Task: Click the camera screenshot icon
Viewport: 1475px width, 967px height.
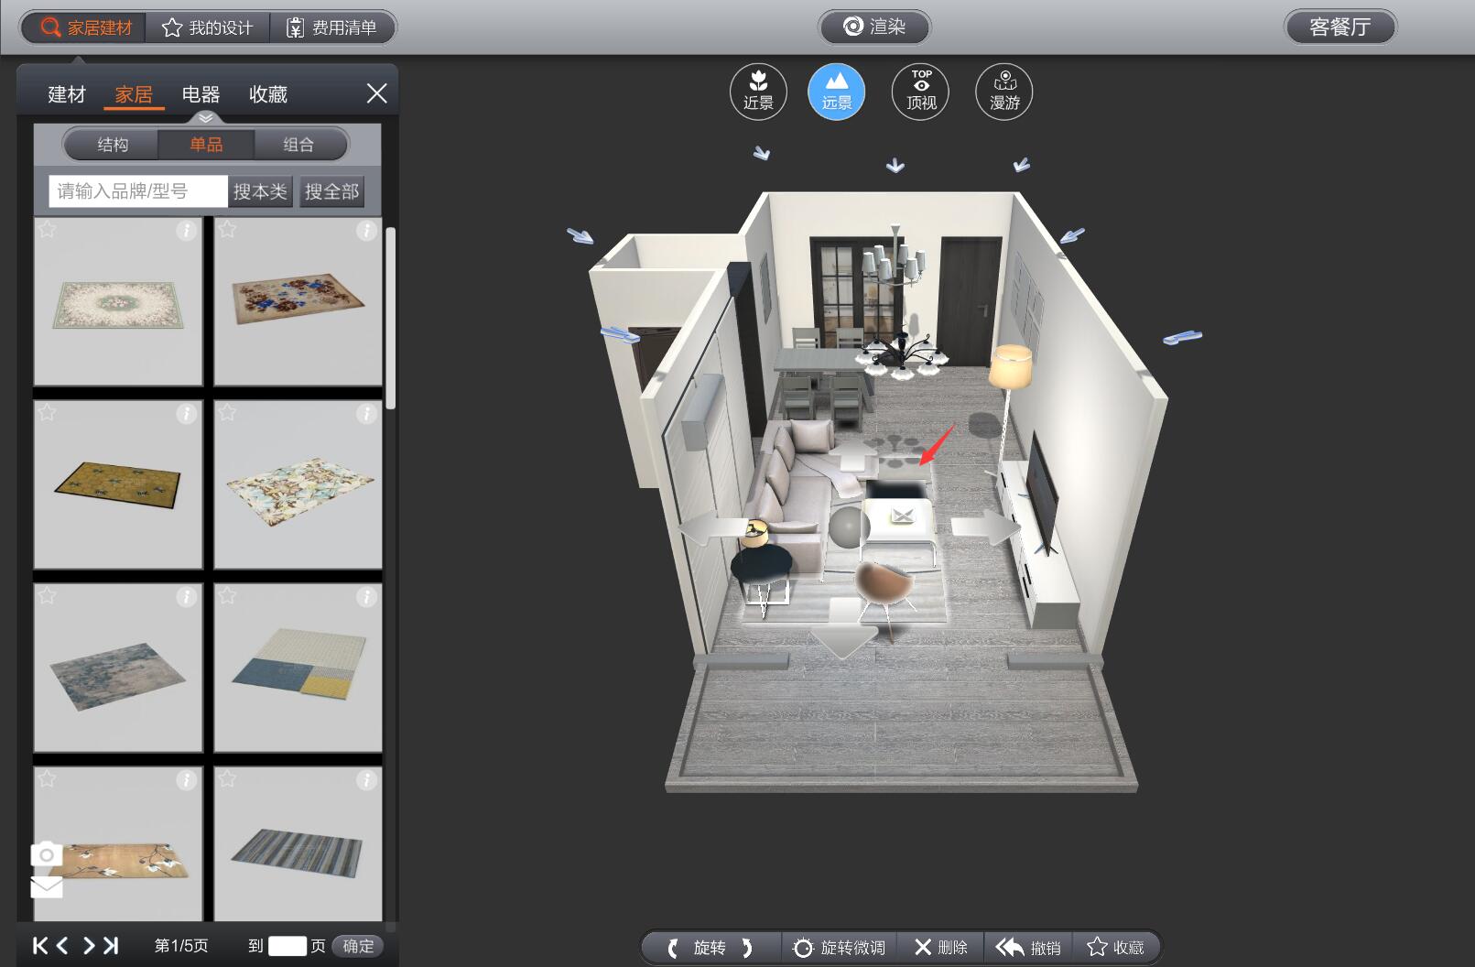Action: (x=47, y=854)
